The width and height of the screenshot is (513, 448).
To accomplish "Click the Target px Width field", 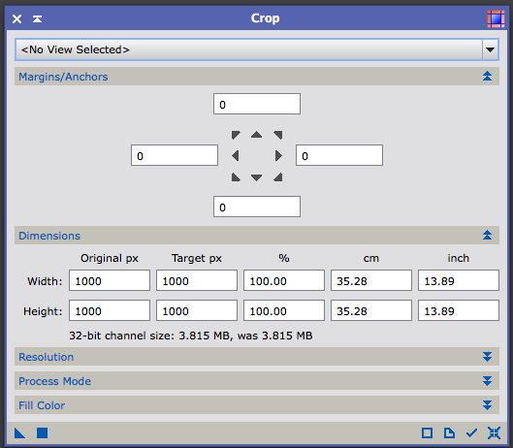I will (197, 280).
